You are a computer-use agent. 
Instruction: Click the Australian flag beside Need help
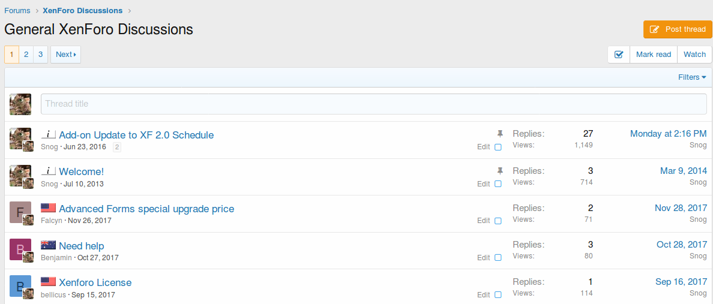(48, 245)
